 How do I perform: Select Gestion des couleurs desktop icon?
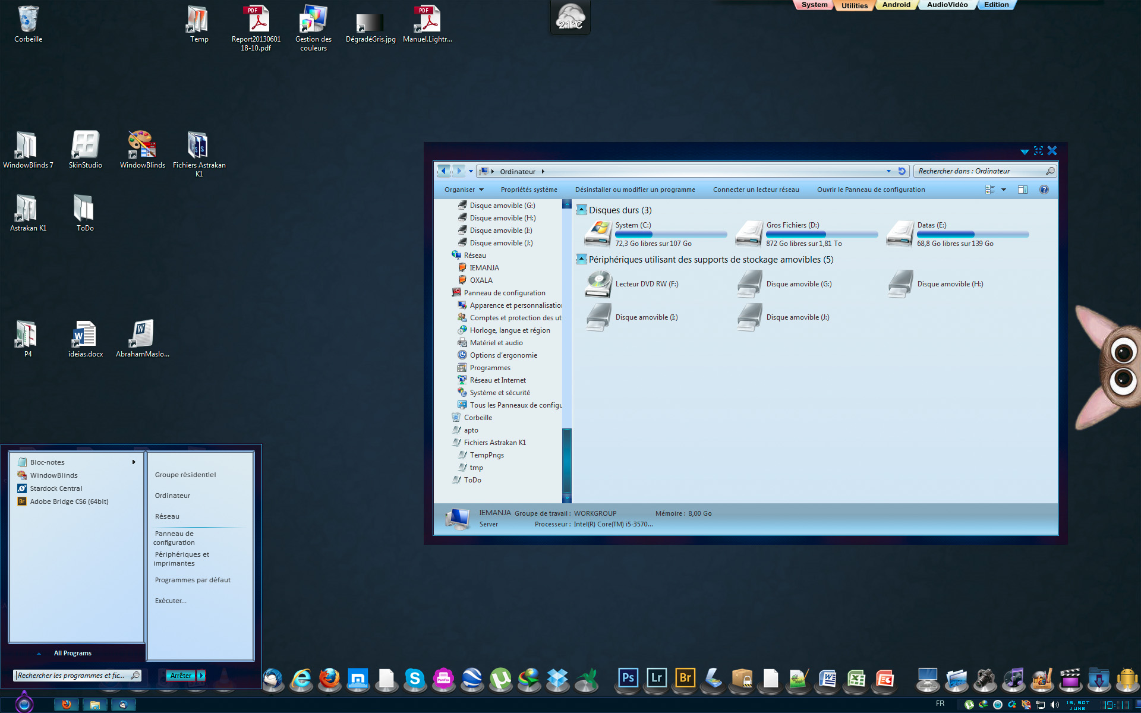313,29
